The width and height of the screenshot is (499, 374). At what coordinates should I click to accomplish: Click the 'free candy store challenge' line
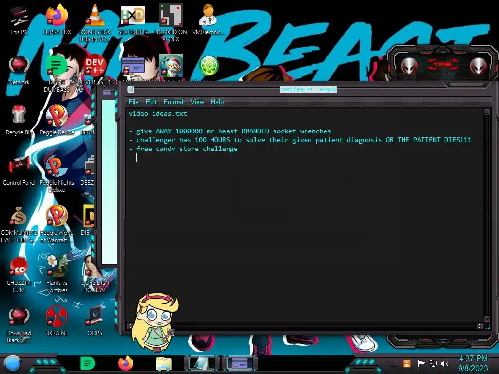click(183, 149)
